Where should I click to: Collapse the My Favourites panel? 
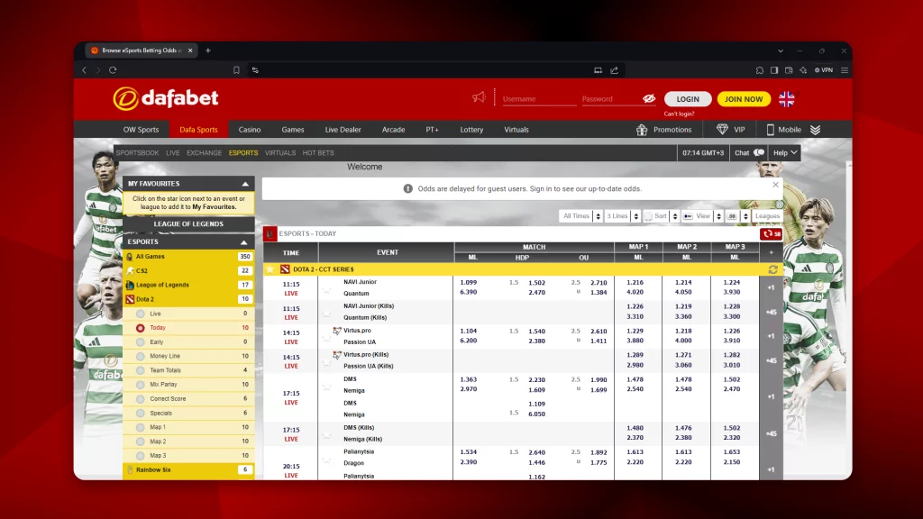coord(245,184)
